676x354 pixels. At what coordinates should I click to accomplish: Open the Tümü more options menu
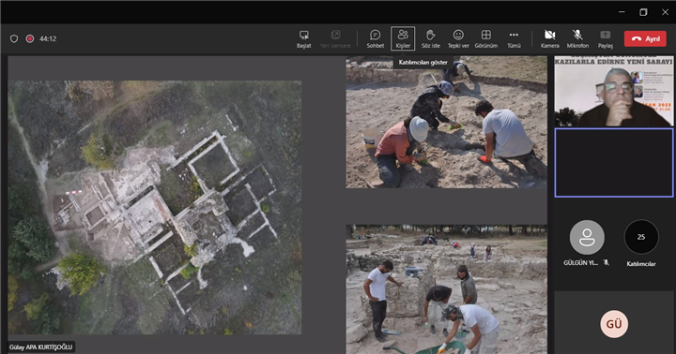click(x=514, y=38)
